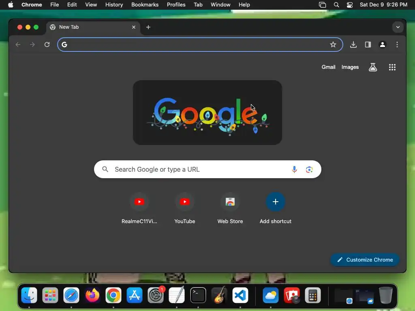Open Spotlight search in menu bar
The height and width of the screenshot is (311, 415).
click(x=336, y=5)
